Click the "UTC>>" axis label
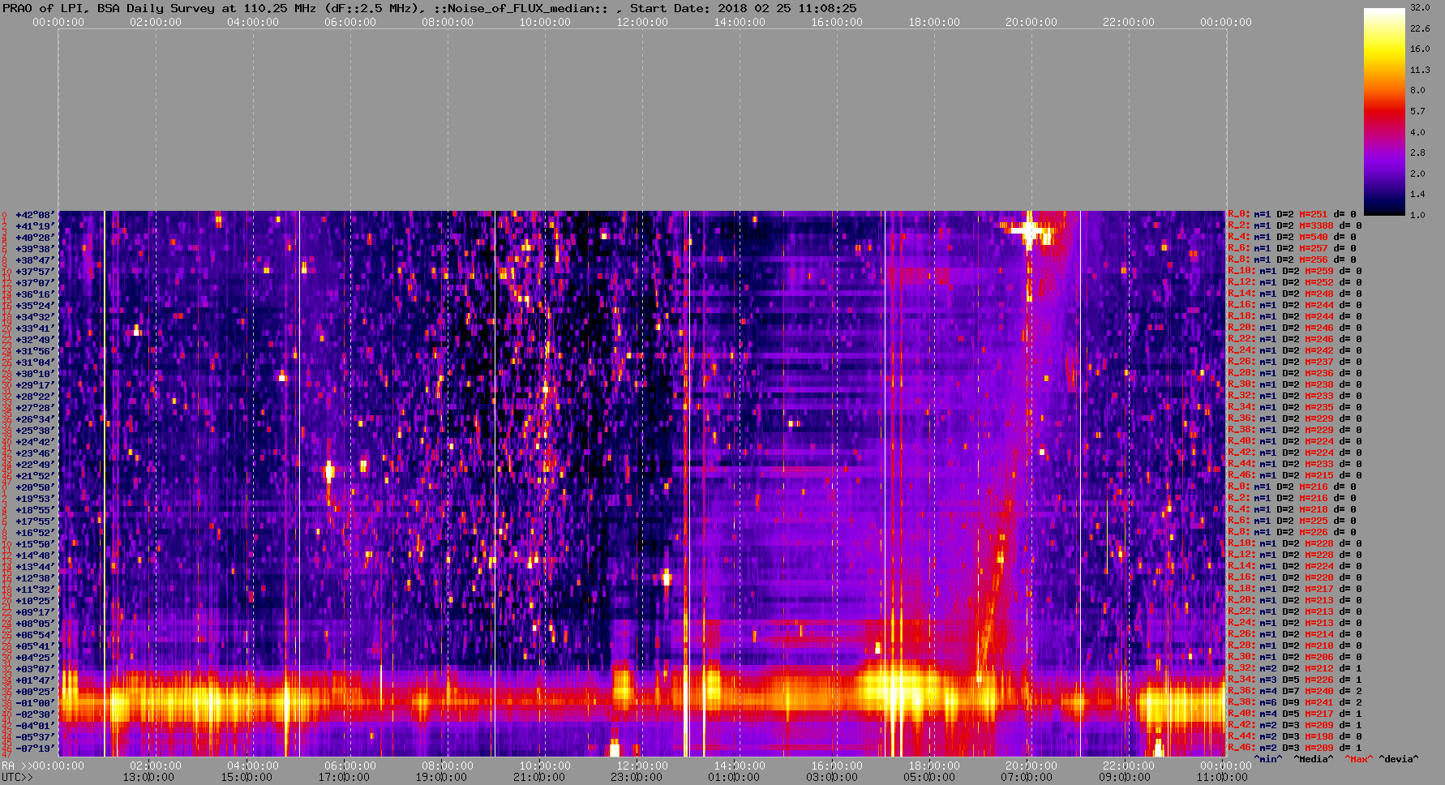Image resolution: width=1445 pixels, height=785 pixels. coord(18,778)
